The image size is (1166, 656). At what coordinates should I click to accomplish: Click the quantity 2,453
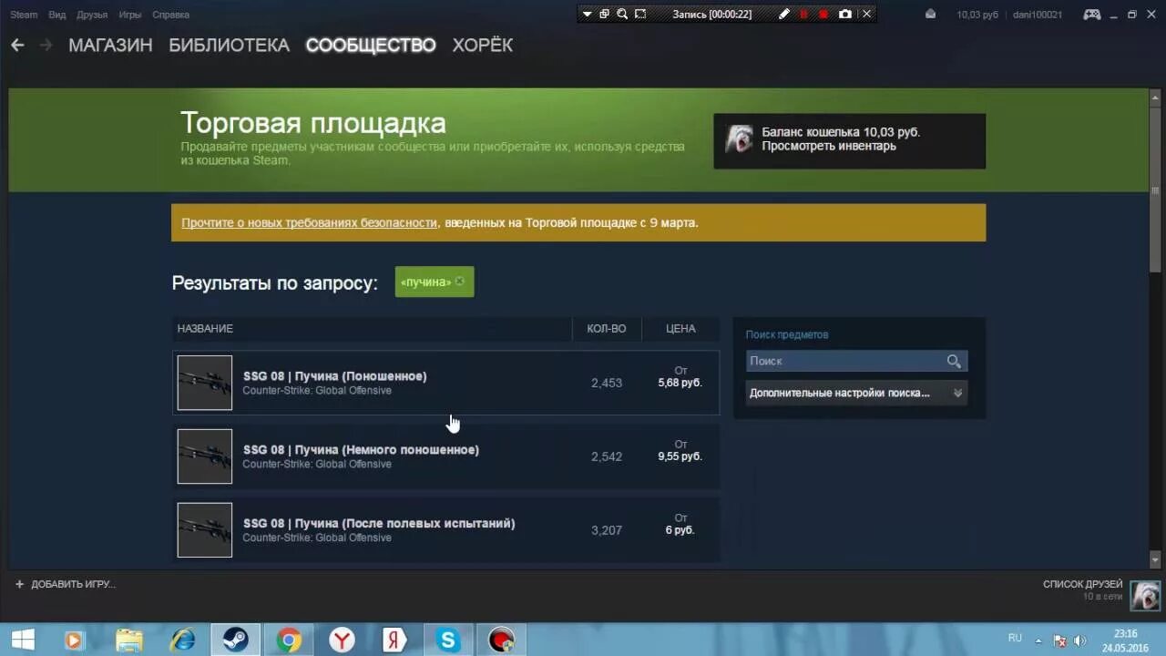[x=607, y=383]
